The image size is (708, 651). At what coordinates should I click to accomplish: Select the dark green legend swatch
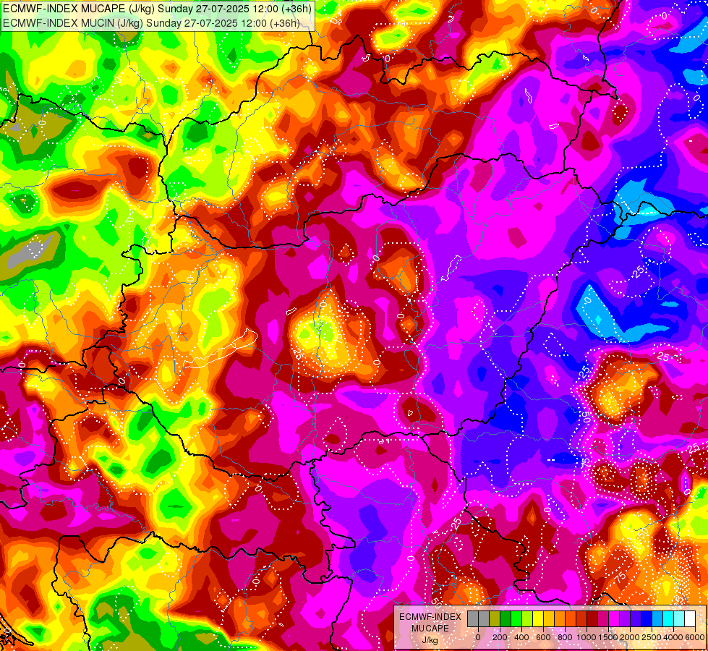click(506, 619)
